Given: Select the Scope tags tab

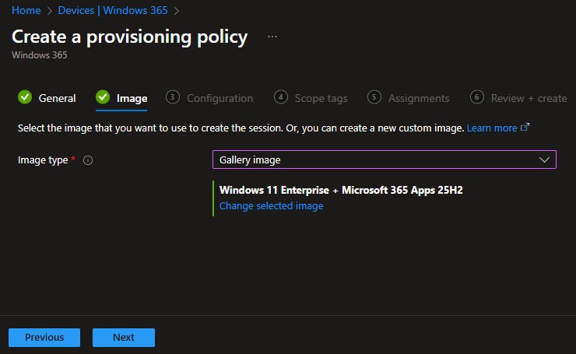Looking at the screenshot, I should coord(321,98).
